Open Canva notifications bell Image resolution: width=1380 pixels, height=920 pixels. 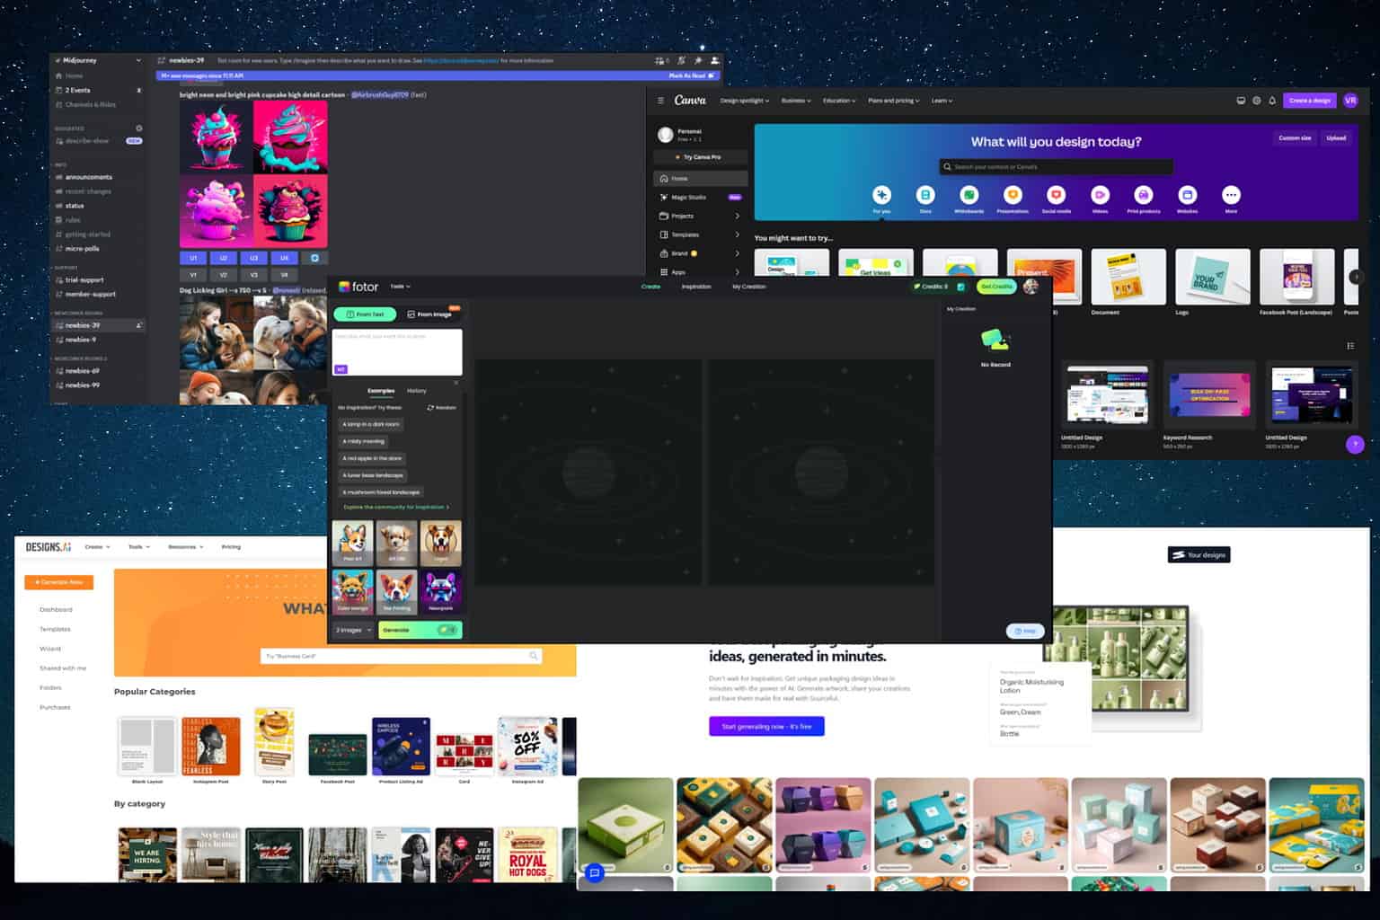click(x=1272, y=101)
